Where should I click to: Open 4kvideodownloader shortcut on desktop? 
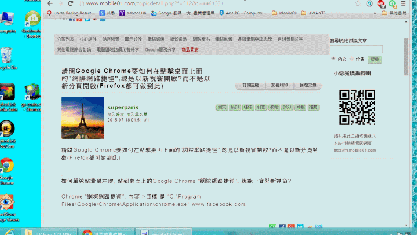(32, 24)
